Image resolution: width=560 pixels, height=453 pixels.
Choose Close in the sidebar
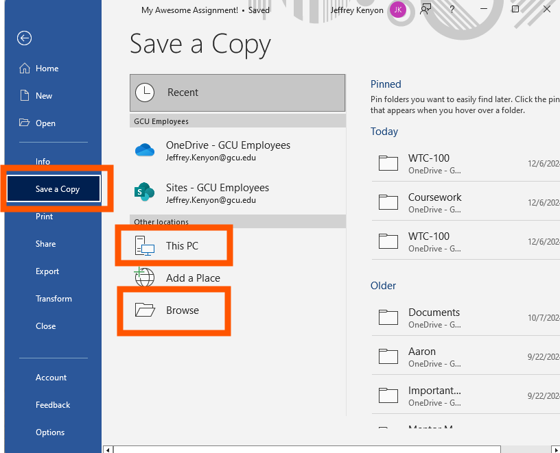point(54,326)
